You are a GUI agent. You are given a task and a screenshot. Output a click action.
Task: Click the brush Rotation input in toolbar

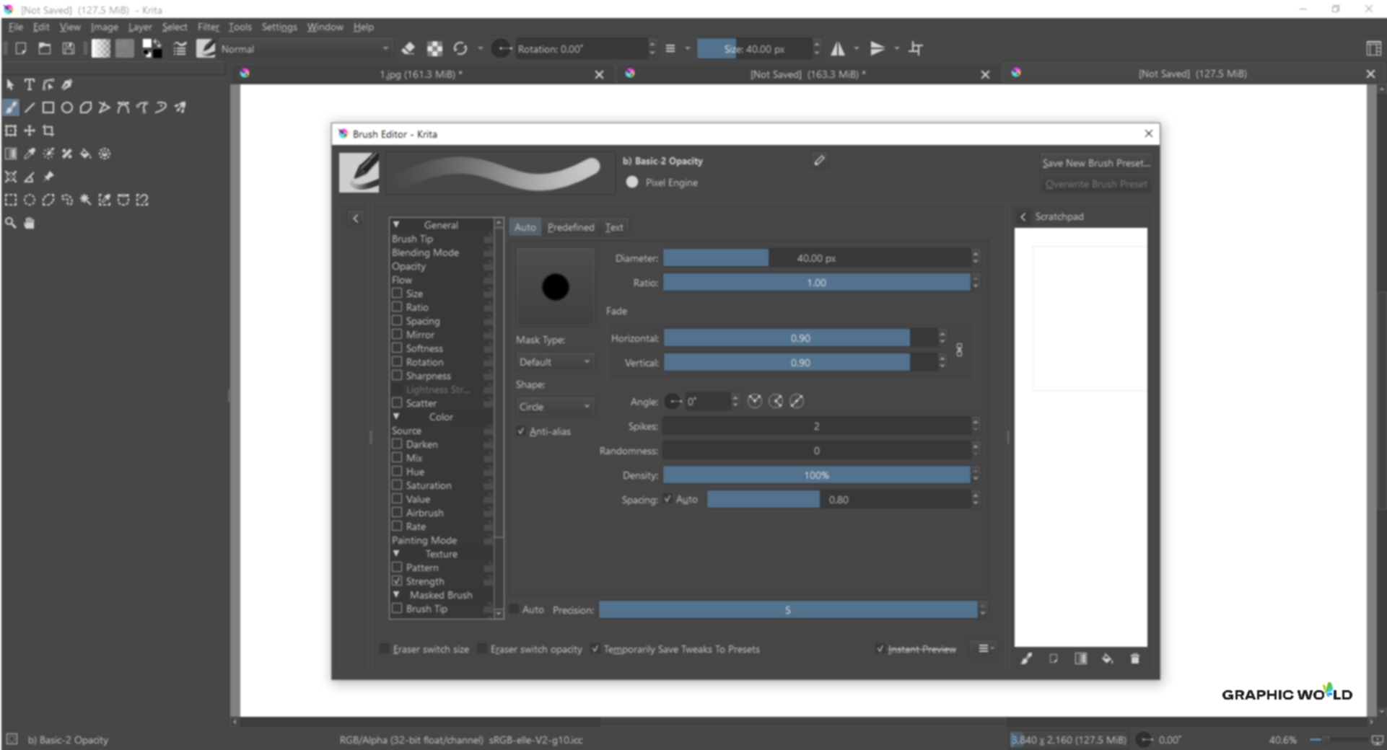pyautogui.click(x=581, y=49)
